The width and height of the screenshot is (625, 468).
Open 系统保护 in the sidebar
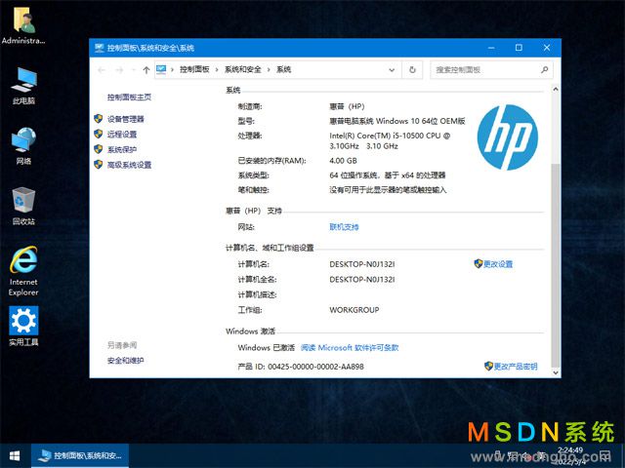coord(121,149)
